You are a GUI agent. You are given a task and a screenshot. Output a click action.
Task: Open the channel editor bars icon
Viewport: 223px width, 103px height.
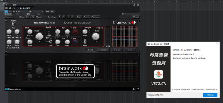(6, 8)
